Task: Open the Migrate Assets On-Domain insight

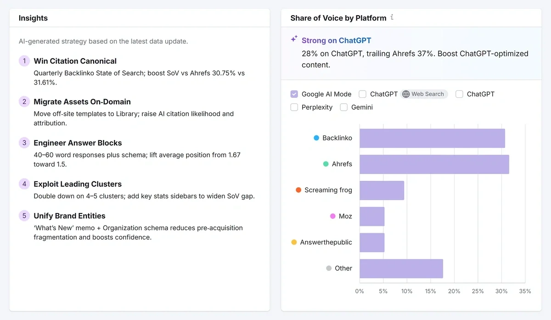Action: click(82, 102)
